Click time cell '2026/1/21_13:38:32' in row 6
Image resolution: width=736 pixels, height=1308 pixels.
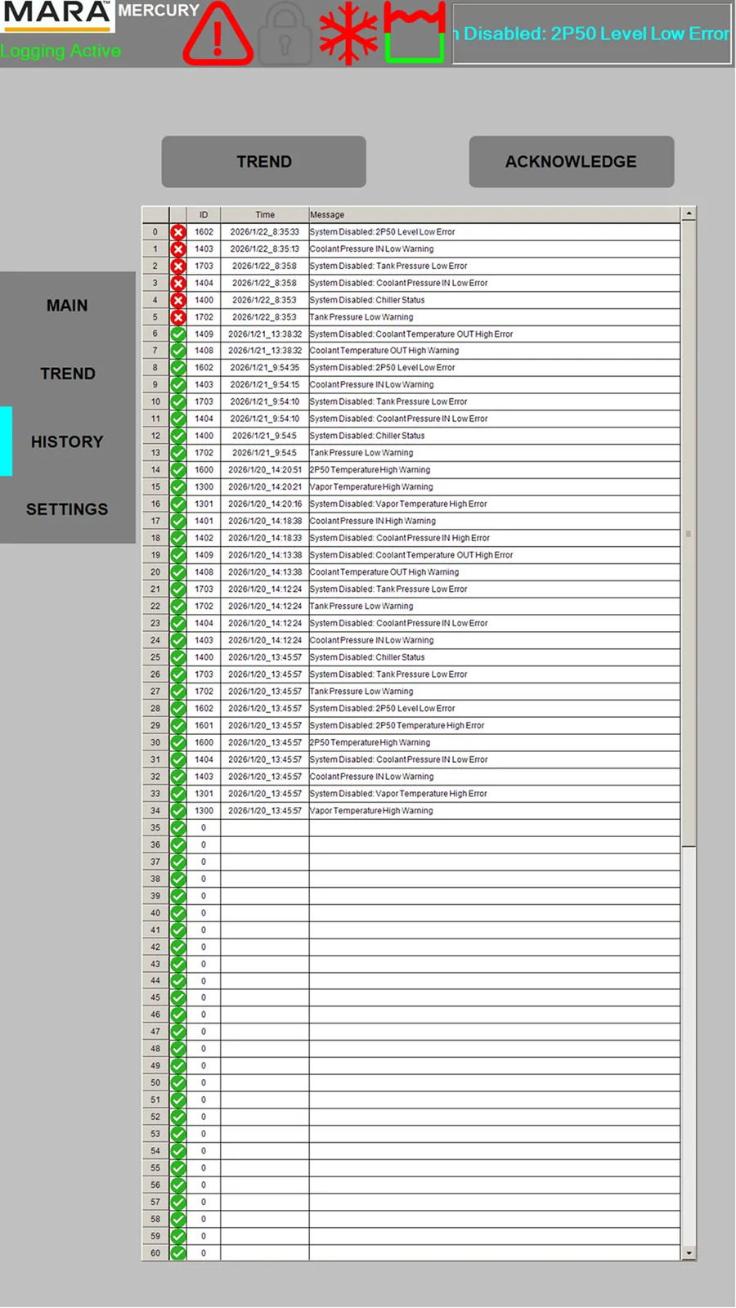click(x=265, y=334)
